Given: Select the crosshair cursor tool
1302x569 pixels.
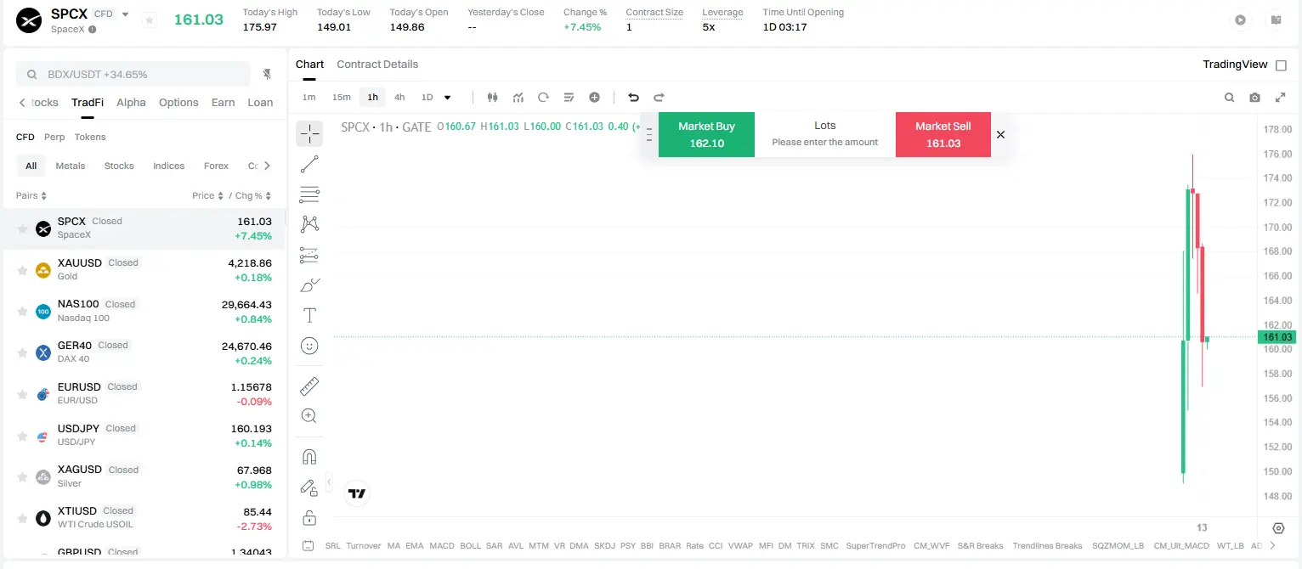Looking at the screenshot, I should point(309,133).
